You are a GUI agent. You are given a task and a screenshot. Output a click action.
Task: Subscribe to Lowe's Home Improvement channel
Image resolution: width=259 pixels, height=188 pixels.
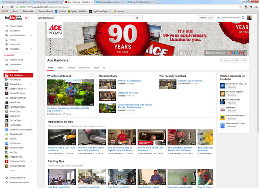(232, 87)
